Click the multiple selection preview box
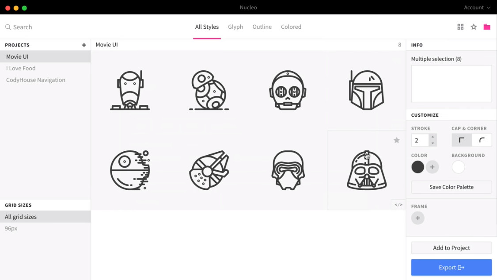This screenshot has width=497, height=280. pos(451,84)
